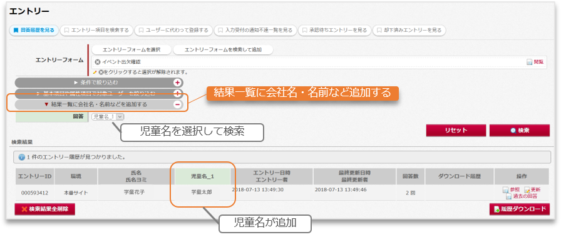This screenshot has width=561, height=237.
Task: Click エントリーフォームを検索して追加 button
Action: (223, 49)
